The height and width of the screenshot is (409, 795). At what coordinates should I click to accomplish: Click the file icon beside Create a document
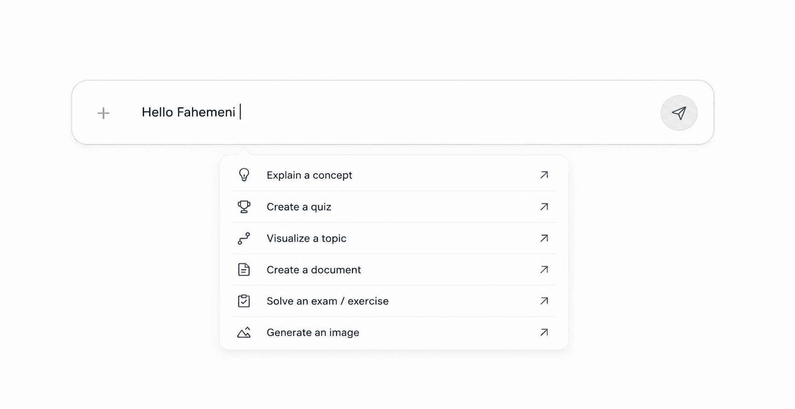click(x=244, y=269)
